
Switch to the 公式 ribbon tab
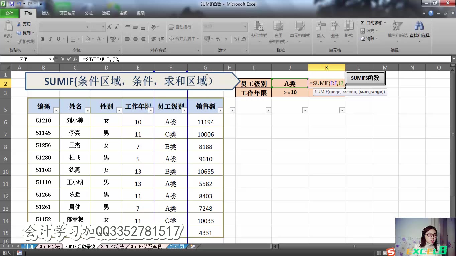point(88,13)
